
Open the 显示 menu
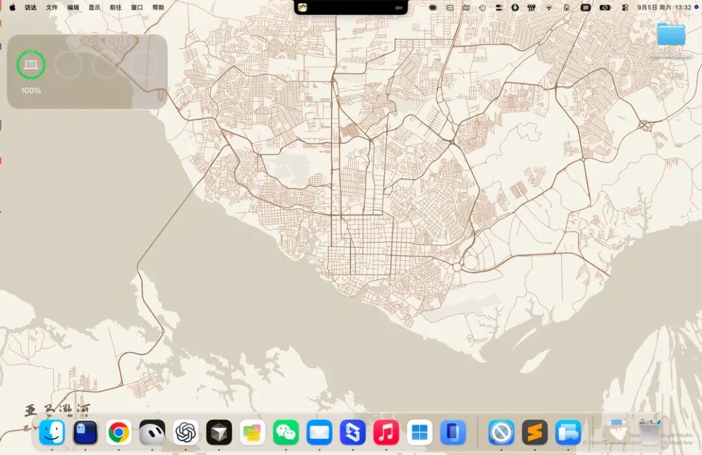coord(94,7)
